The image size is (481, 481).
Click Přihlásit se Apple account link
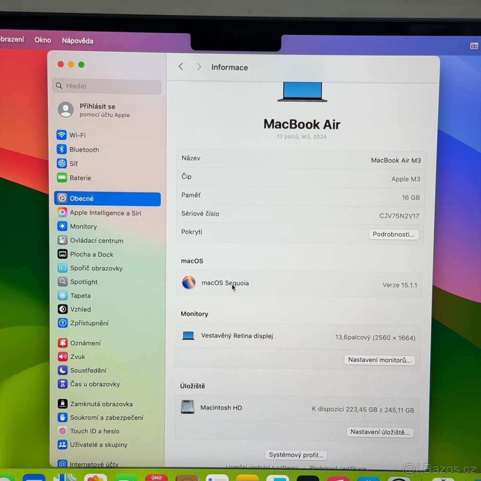(x=105, y=110)
